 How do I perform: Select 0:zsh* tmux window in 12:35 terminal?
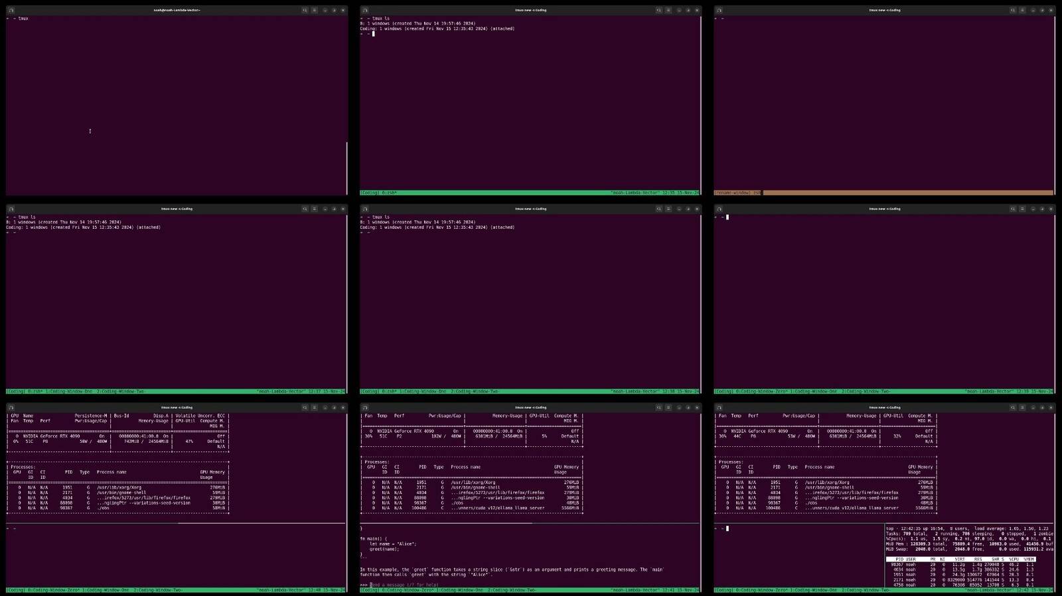(x=389, y=193)
